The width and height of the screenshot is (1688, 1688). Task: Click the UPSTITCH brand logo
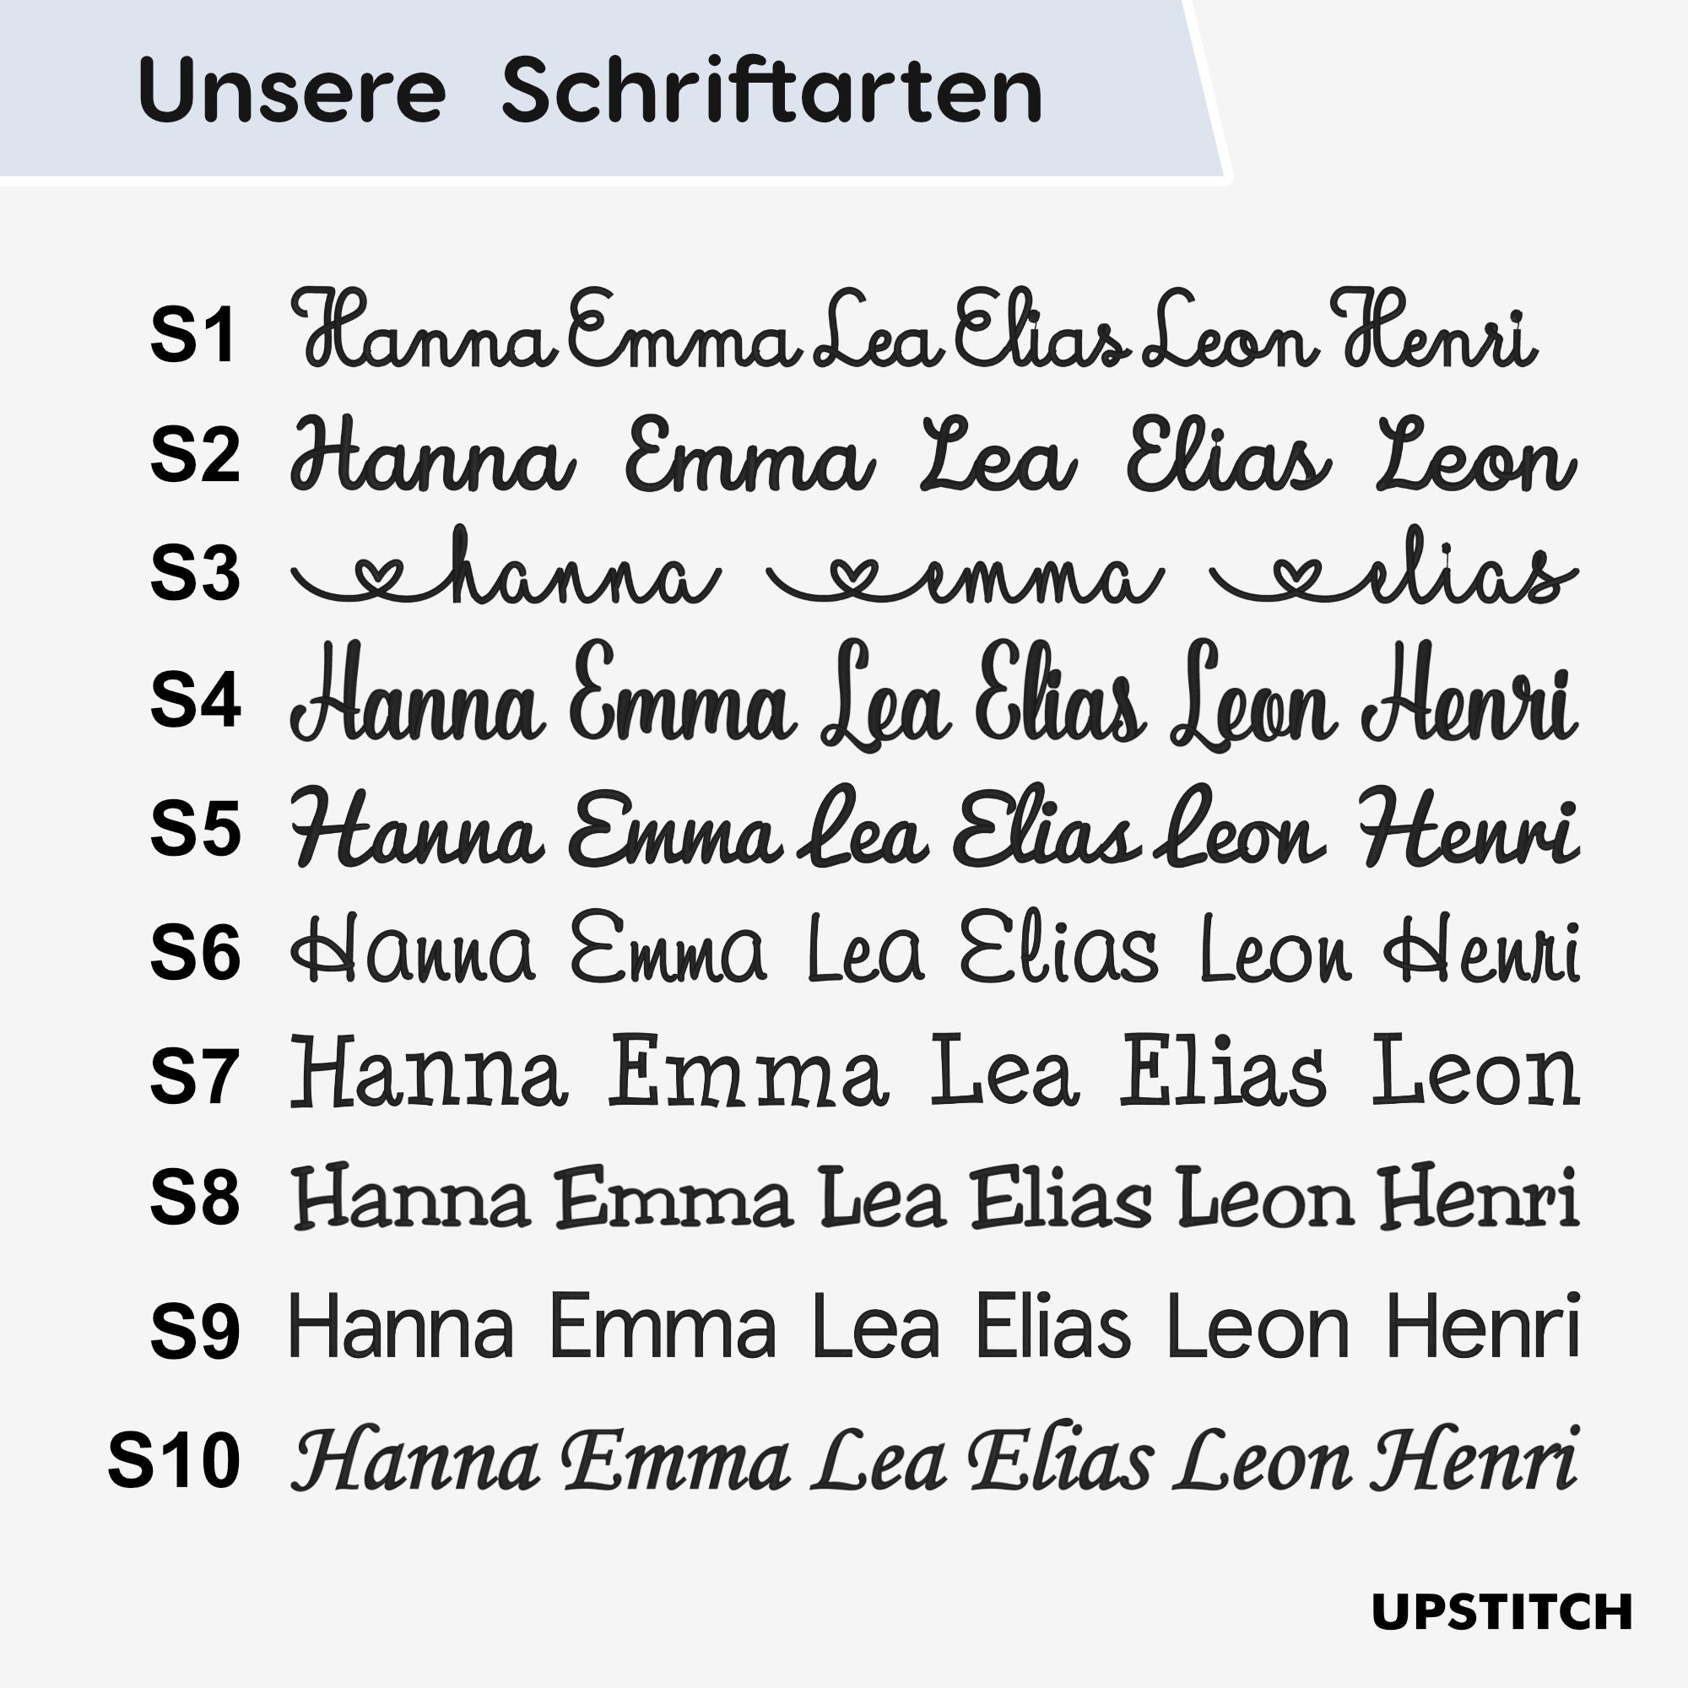click(1502, 1612)
